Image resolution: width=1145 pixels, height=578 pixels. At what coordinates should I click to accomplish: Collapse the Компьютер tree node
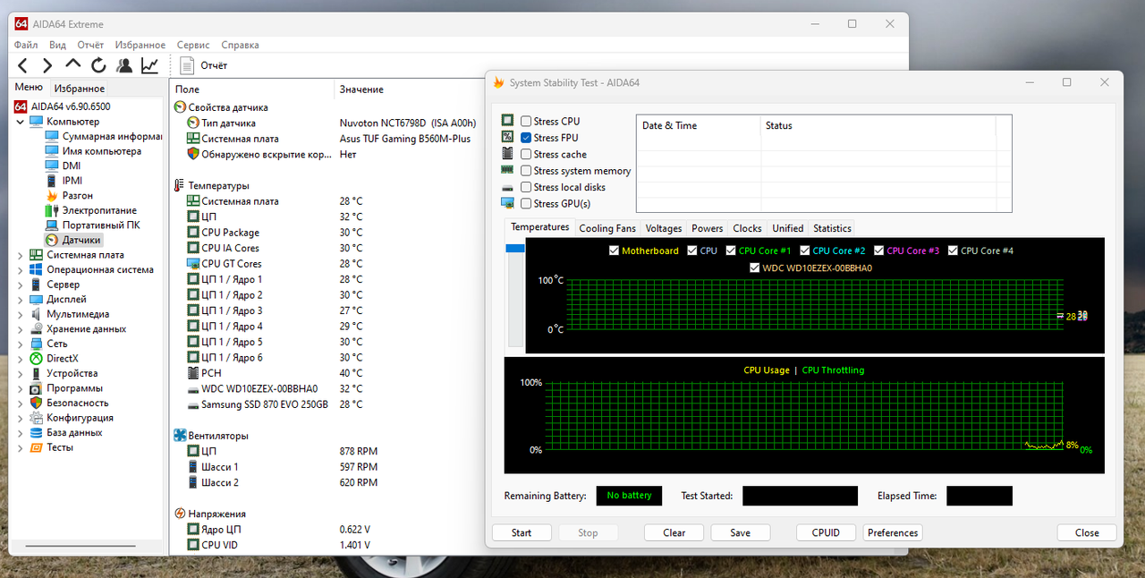(x=21, y=122)
